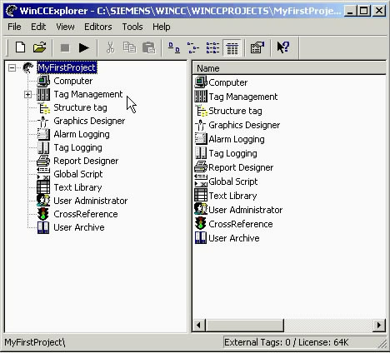Click Alarm Logging icon in the tree

pos(43,134)
